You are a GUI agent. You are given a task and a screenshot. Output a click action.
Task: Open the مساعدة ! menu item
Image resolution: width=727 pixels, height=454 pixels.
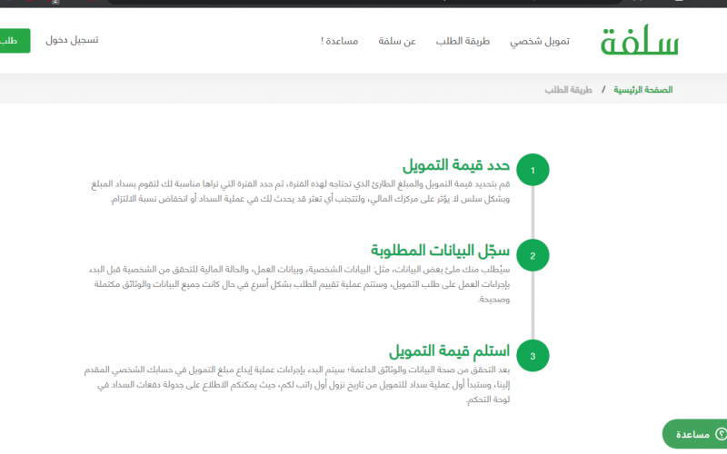point(339,41)
